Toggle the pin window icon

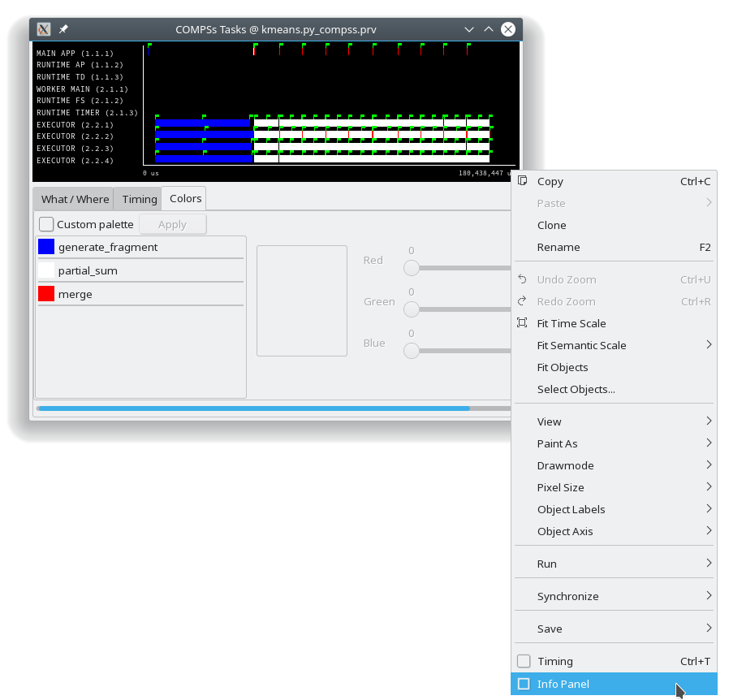click(63, 29)
